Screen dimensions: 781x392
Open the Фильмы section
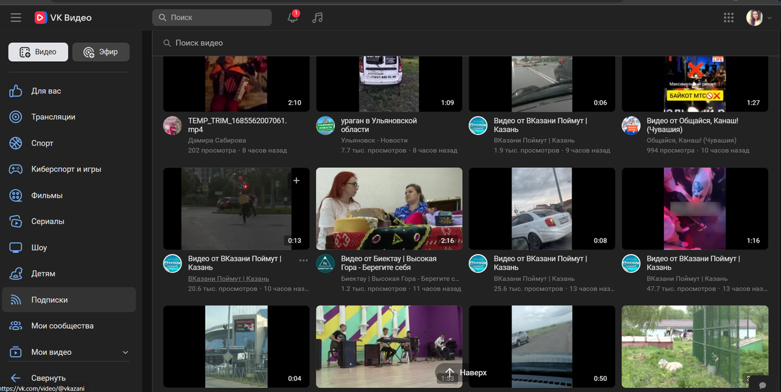68,195
